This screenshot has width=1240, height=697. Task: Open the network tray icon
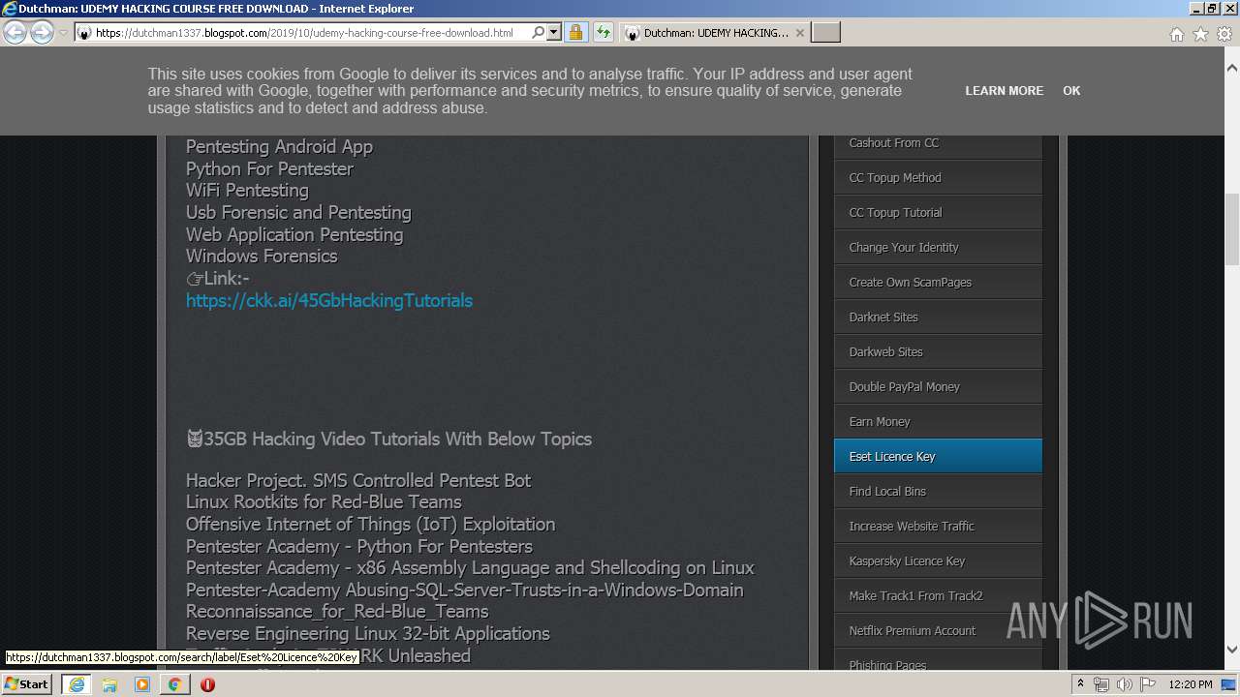(1101, 684)
